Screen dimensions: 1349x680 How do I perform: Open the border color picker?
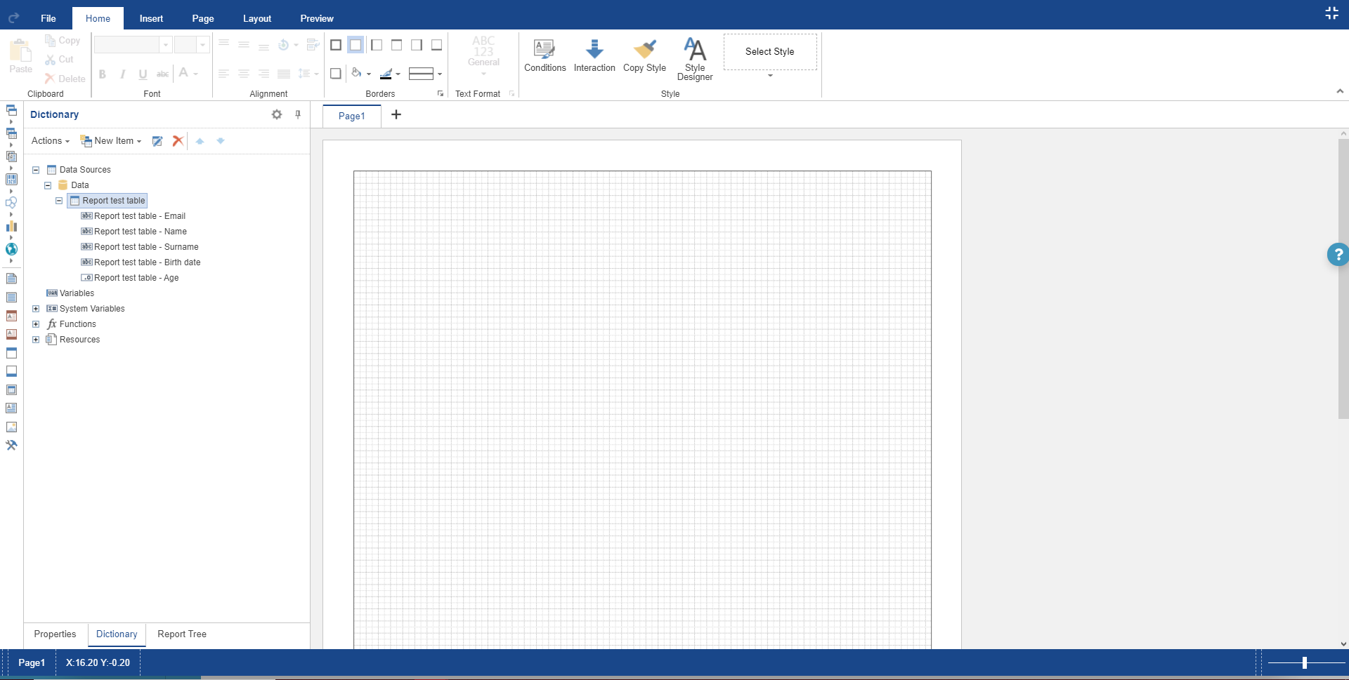pyautogui.click(x=390, y=73)
